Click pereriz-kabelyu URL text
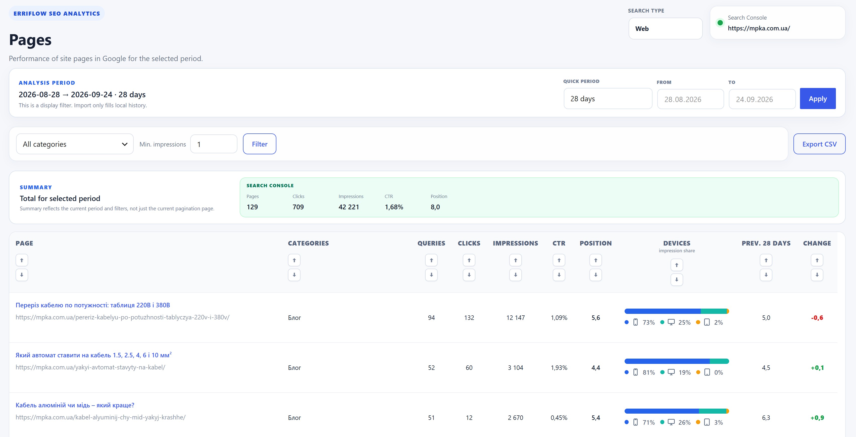Screen dimensions: 856x437 [x=122, y=317]
